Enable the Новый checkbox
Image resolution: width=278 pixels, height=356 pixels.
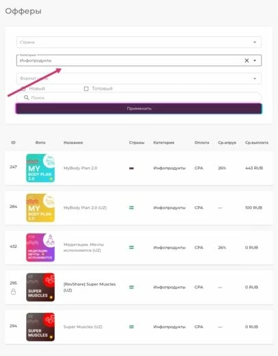(x=23, y=88)
